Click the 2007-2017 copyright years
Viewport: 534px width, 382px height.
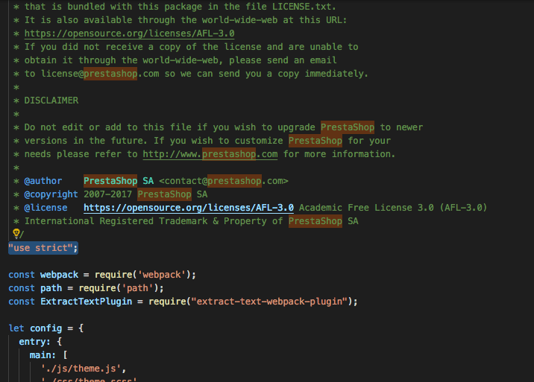(x=107, y=194)
